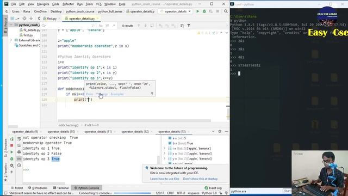Rerun the Python console
Viewport: 348px width, 196px height.
tap(12, 139)
